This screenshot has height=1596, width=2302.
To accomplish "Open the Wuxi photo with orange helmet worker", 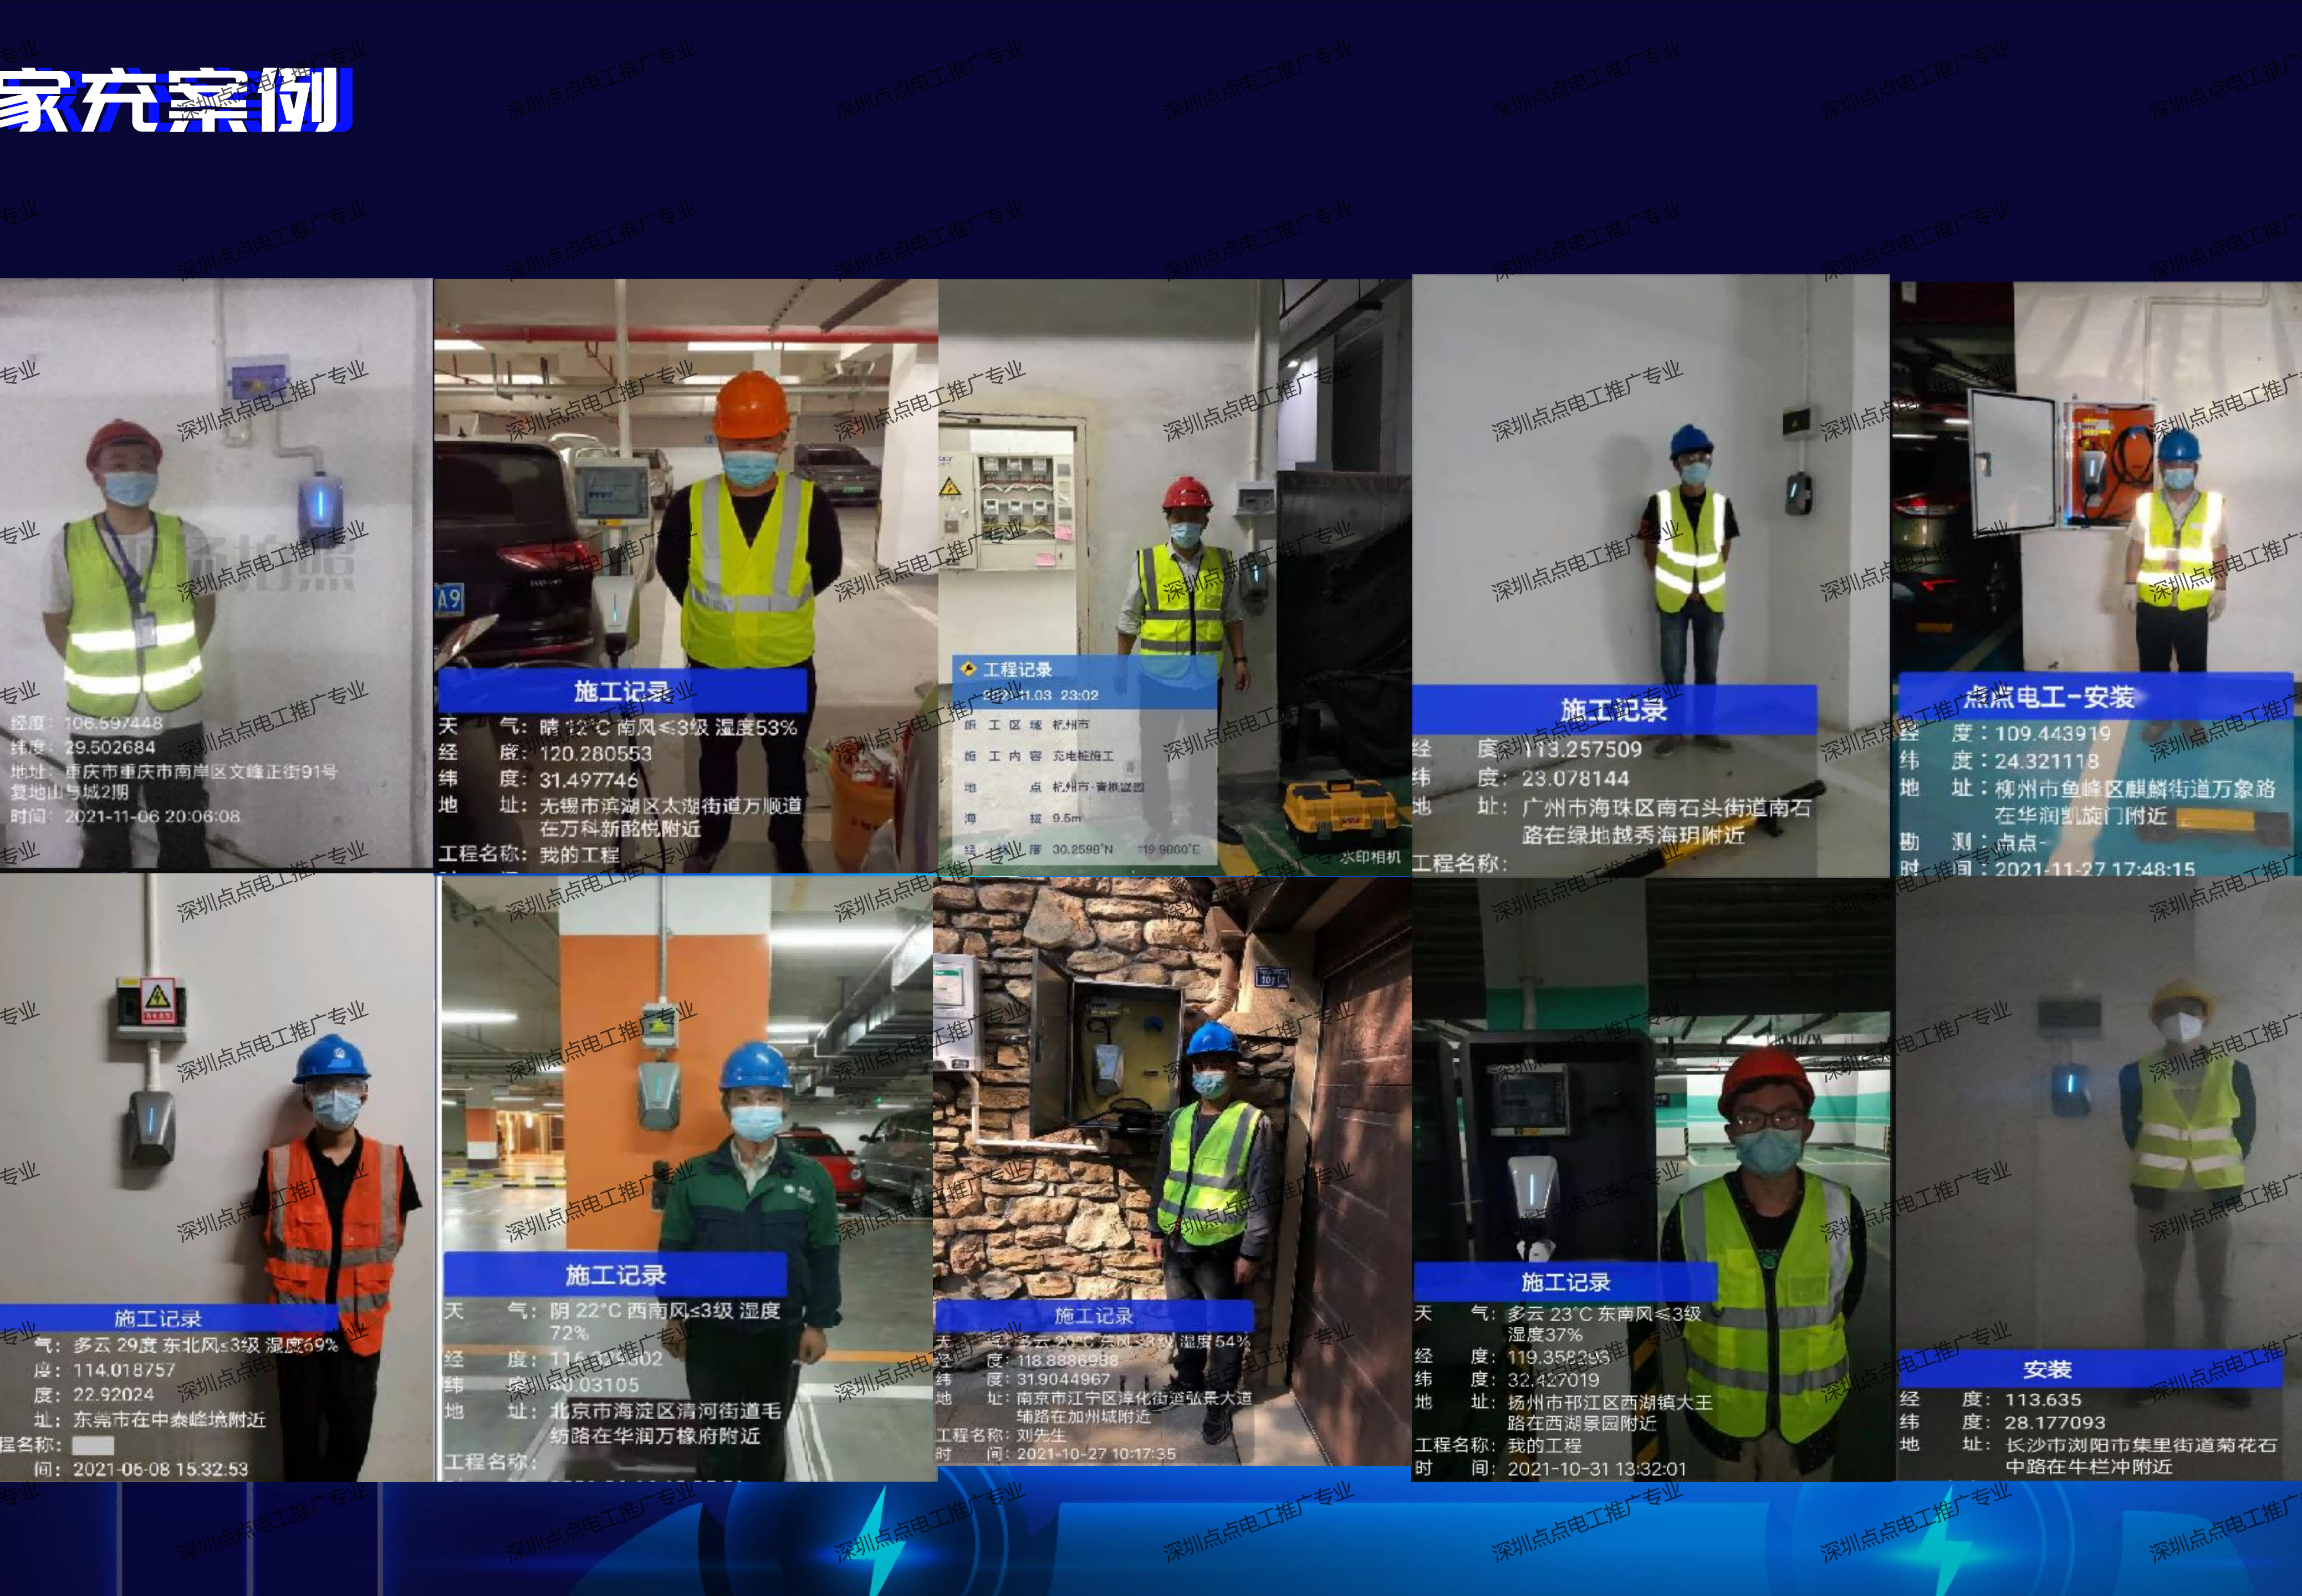I will coord(686,575).
